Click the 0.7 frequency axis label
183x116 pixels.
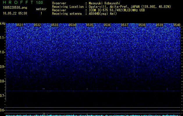2,96
